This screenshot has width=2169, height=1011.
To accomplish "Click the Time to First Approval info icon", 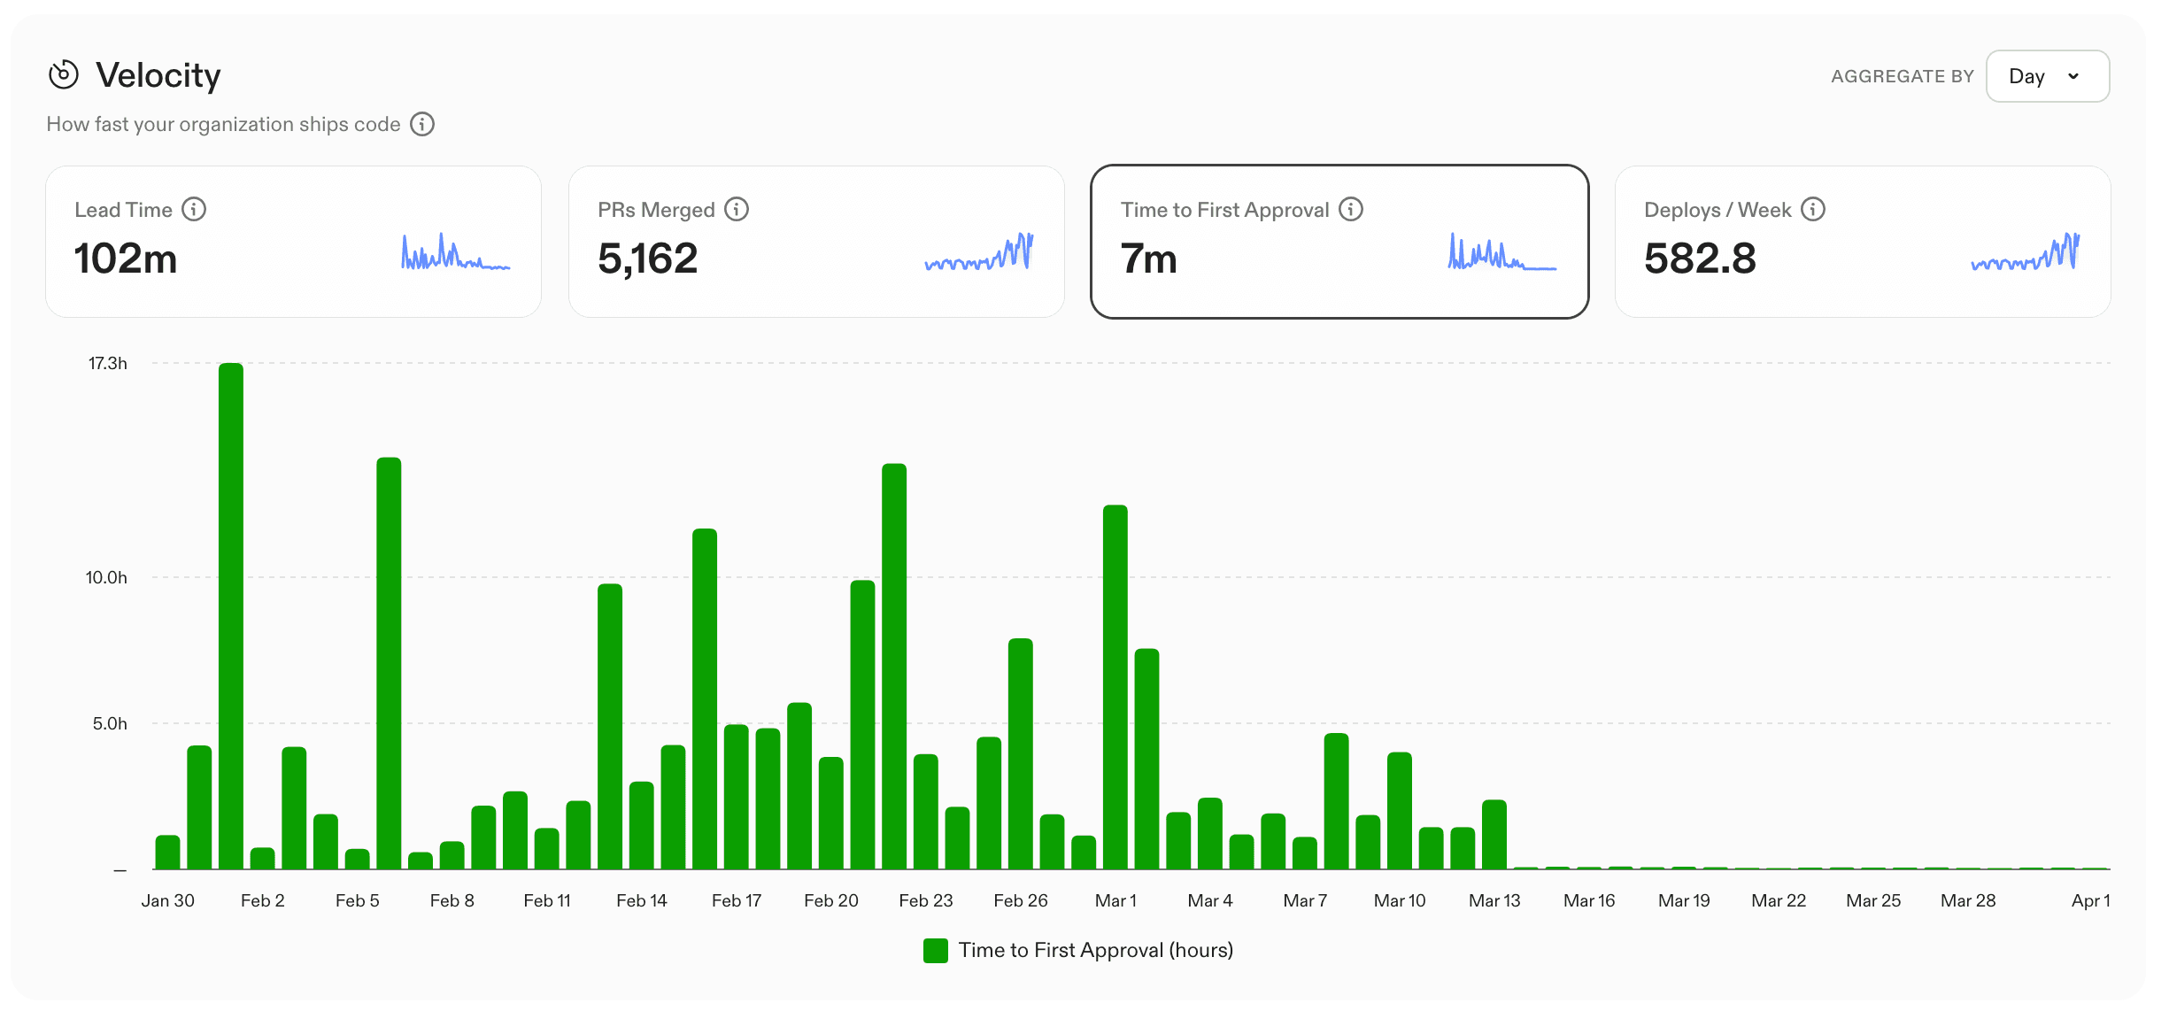I will (1351, 209).
